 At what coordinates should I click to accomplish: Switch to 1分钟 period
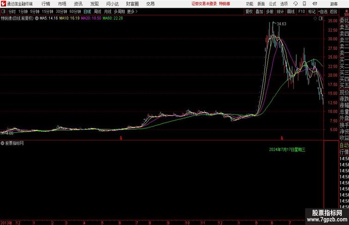click(23, 12)
